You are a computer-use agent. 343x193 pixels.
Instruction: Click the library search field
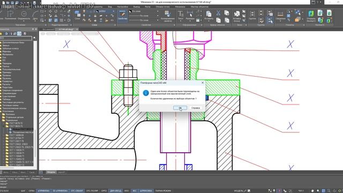tap(16, 38)
